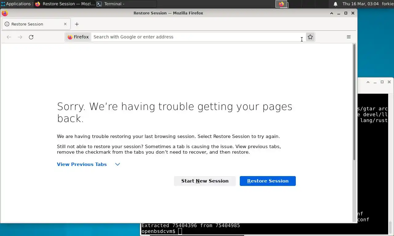Close the Firefox window
The image size is (394, 236).
tap(353, 13)
